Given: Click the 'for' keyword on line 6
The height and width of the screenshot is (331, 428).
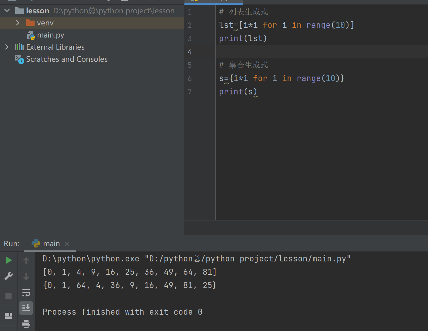Looking at the screenshot, I should click(260, 78).
